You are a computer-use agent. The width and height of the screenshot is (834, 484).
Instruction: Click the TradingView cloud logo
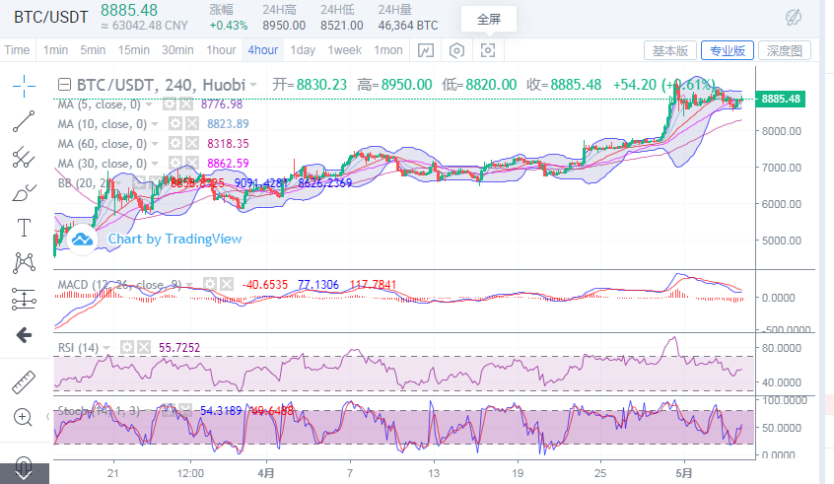pyautogui.click(x=82, y=240)
